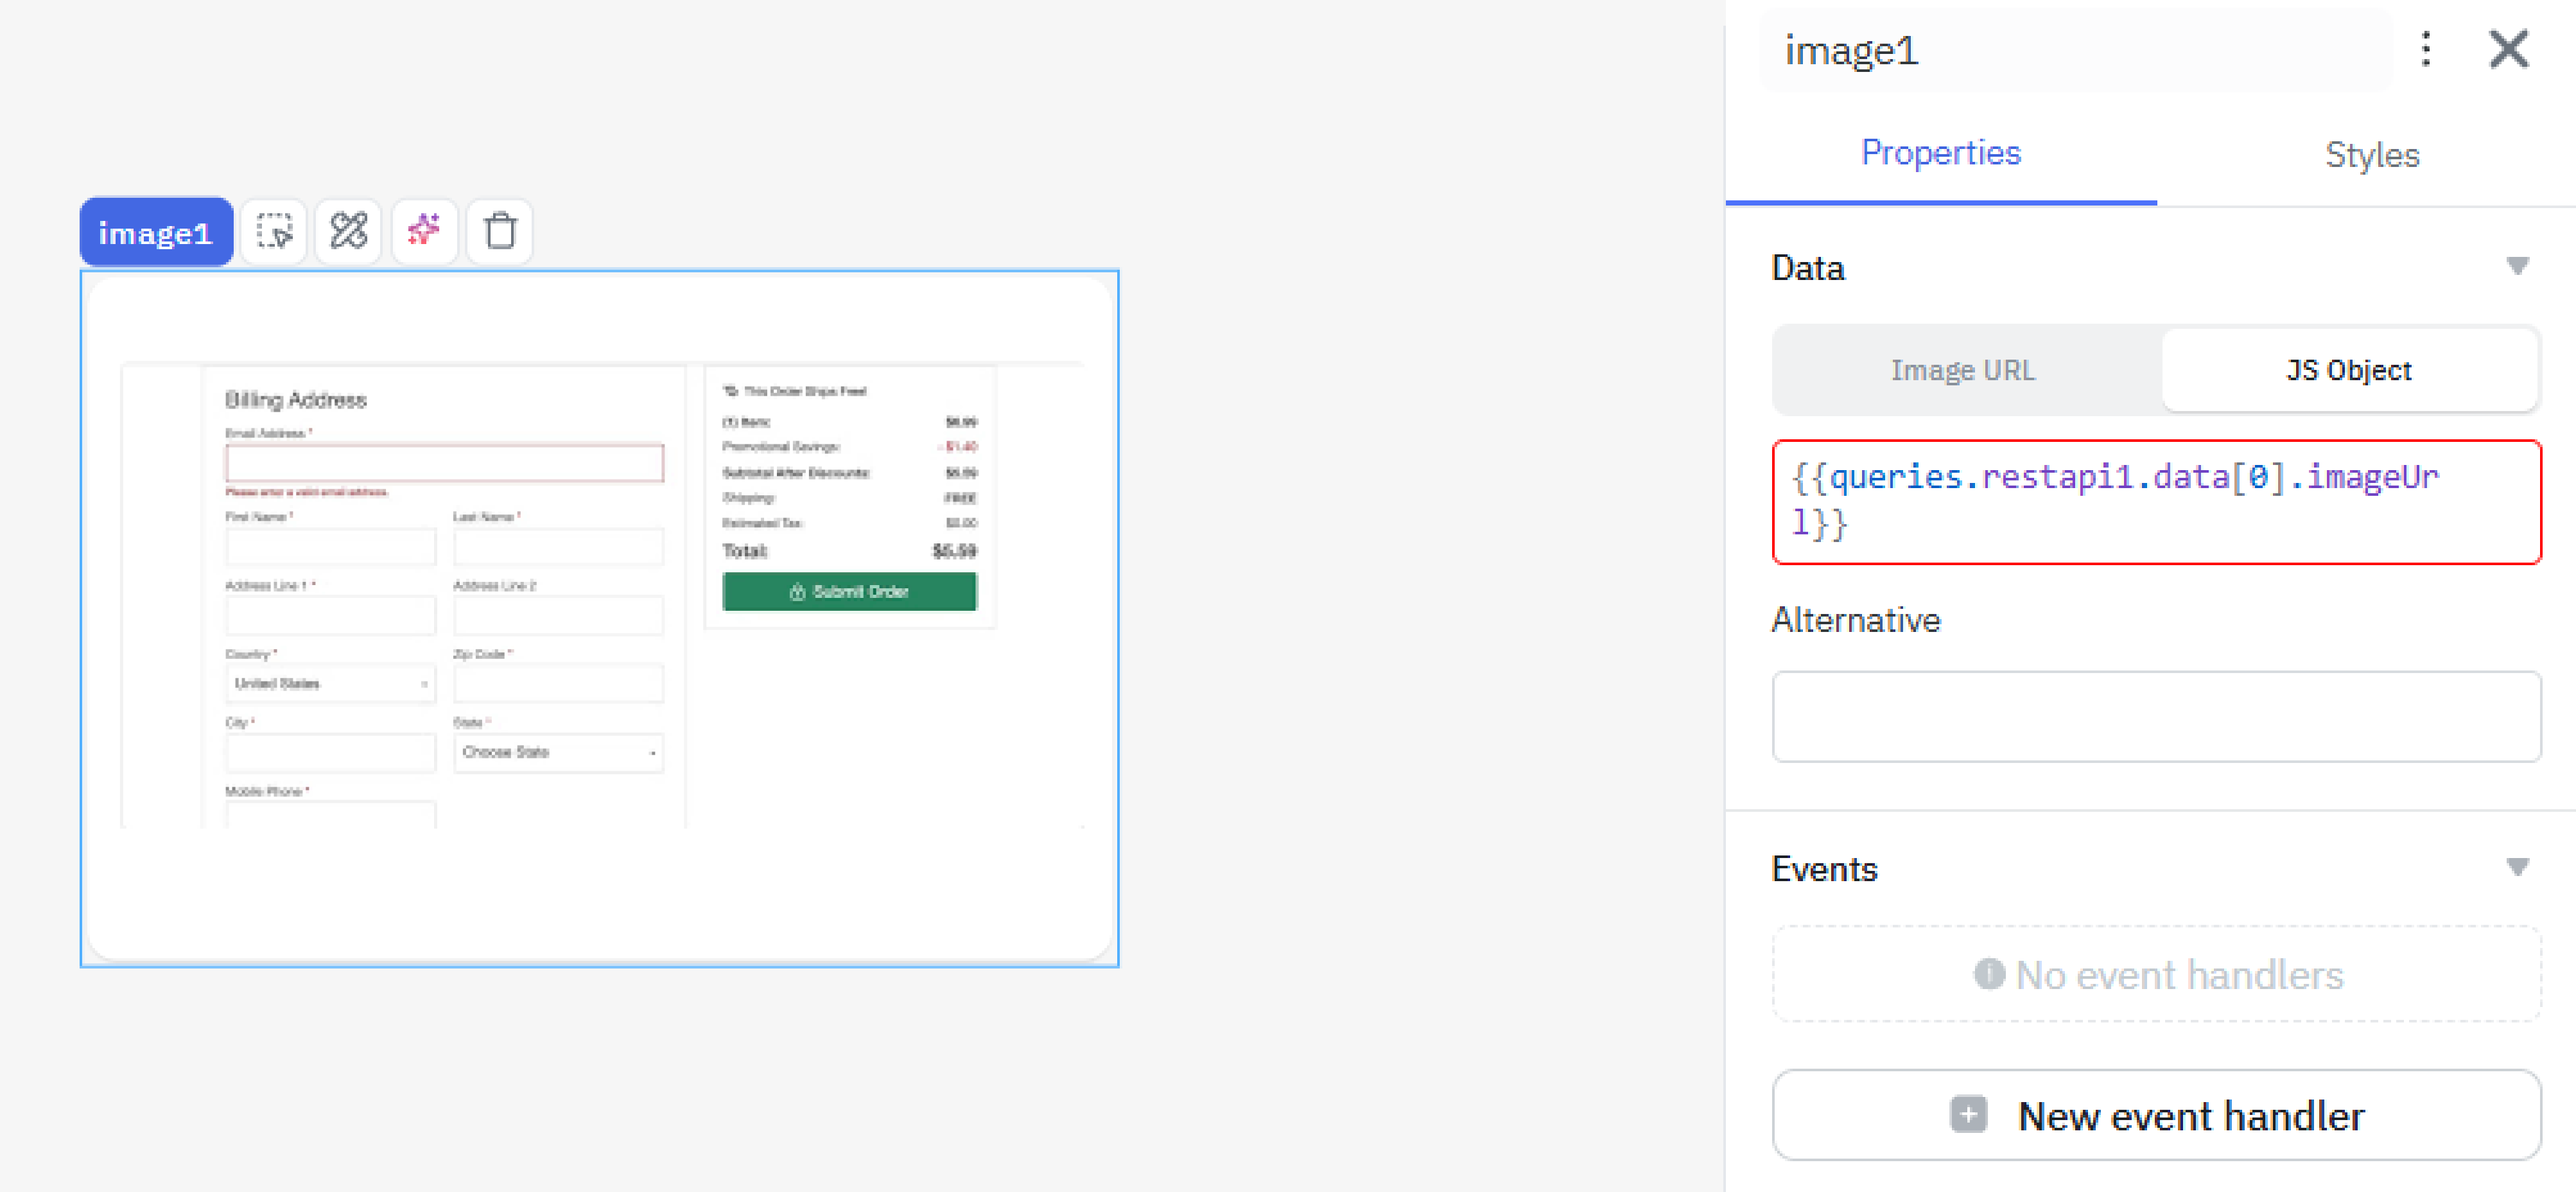Screen dimensions: 2576x1192
Task: Click the scissors edit icon in the widget toolbar
Action: (348, 231)
